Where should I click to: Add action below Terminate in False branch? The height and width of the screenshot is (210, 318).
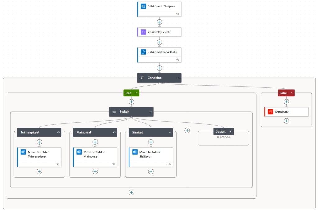pyautogui.click(x=286, y=121)
